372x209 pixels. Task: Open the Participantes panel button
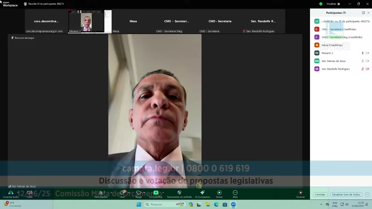pyautogui.click(x=101, y=194)
